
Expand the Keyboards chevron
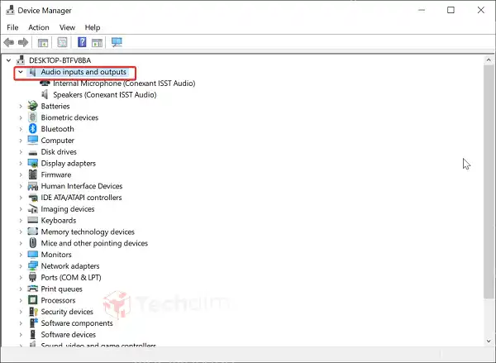[21, 220]
